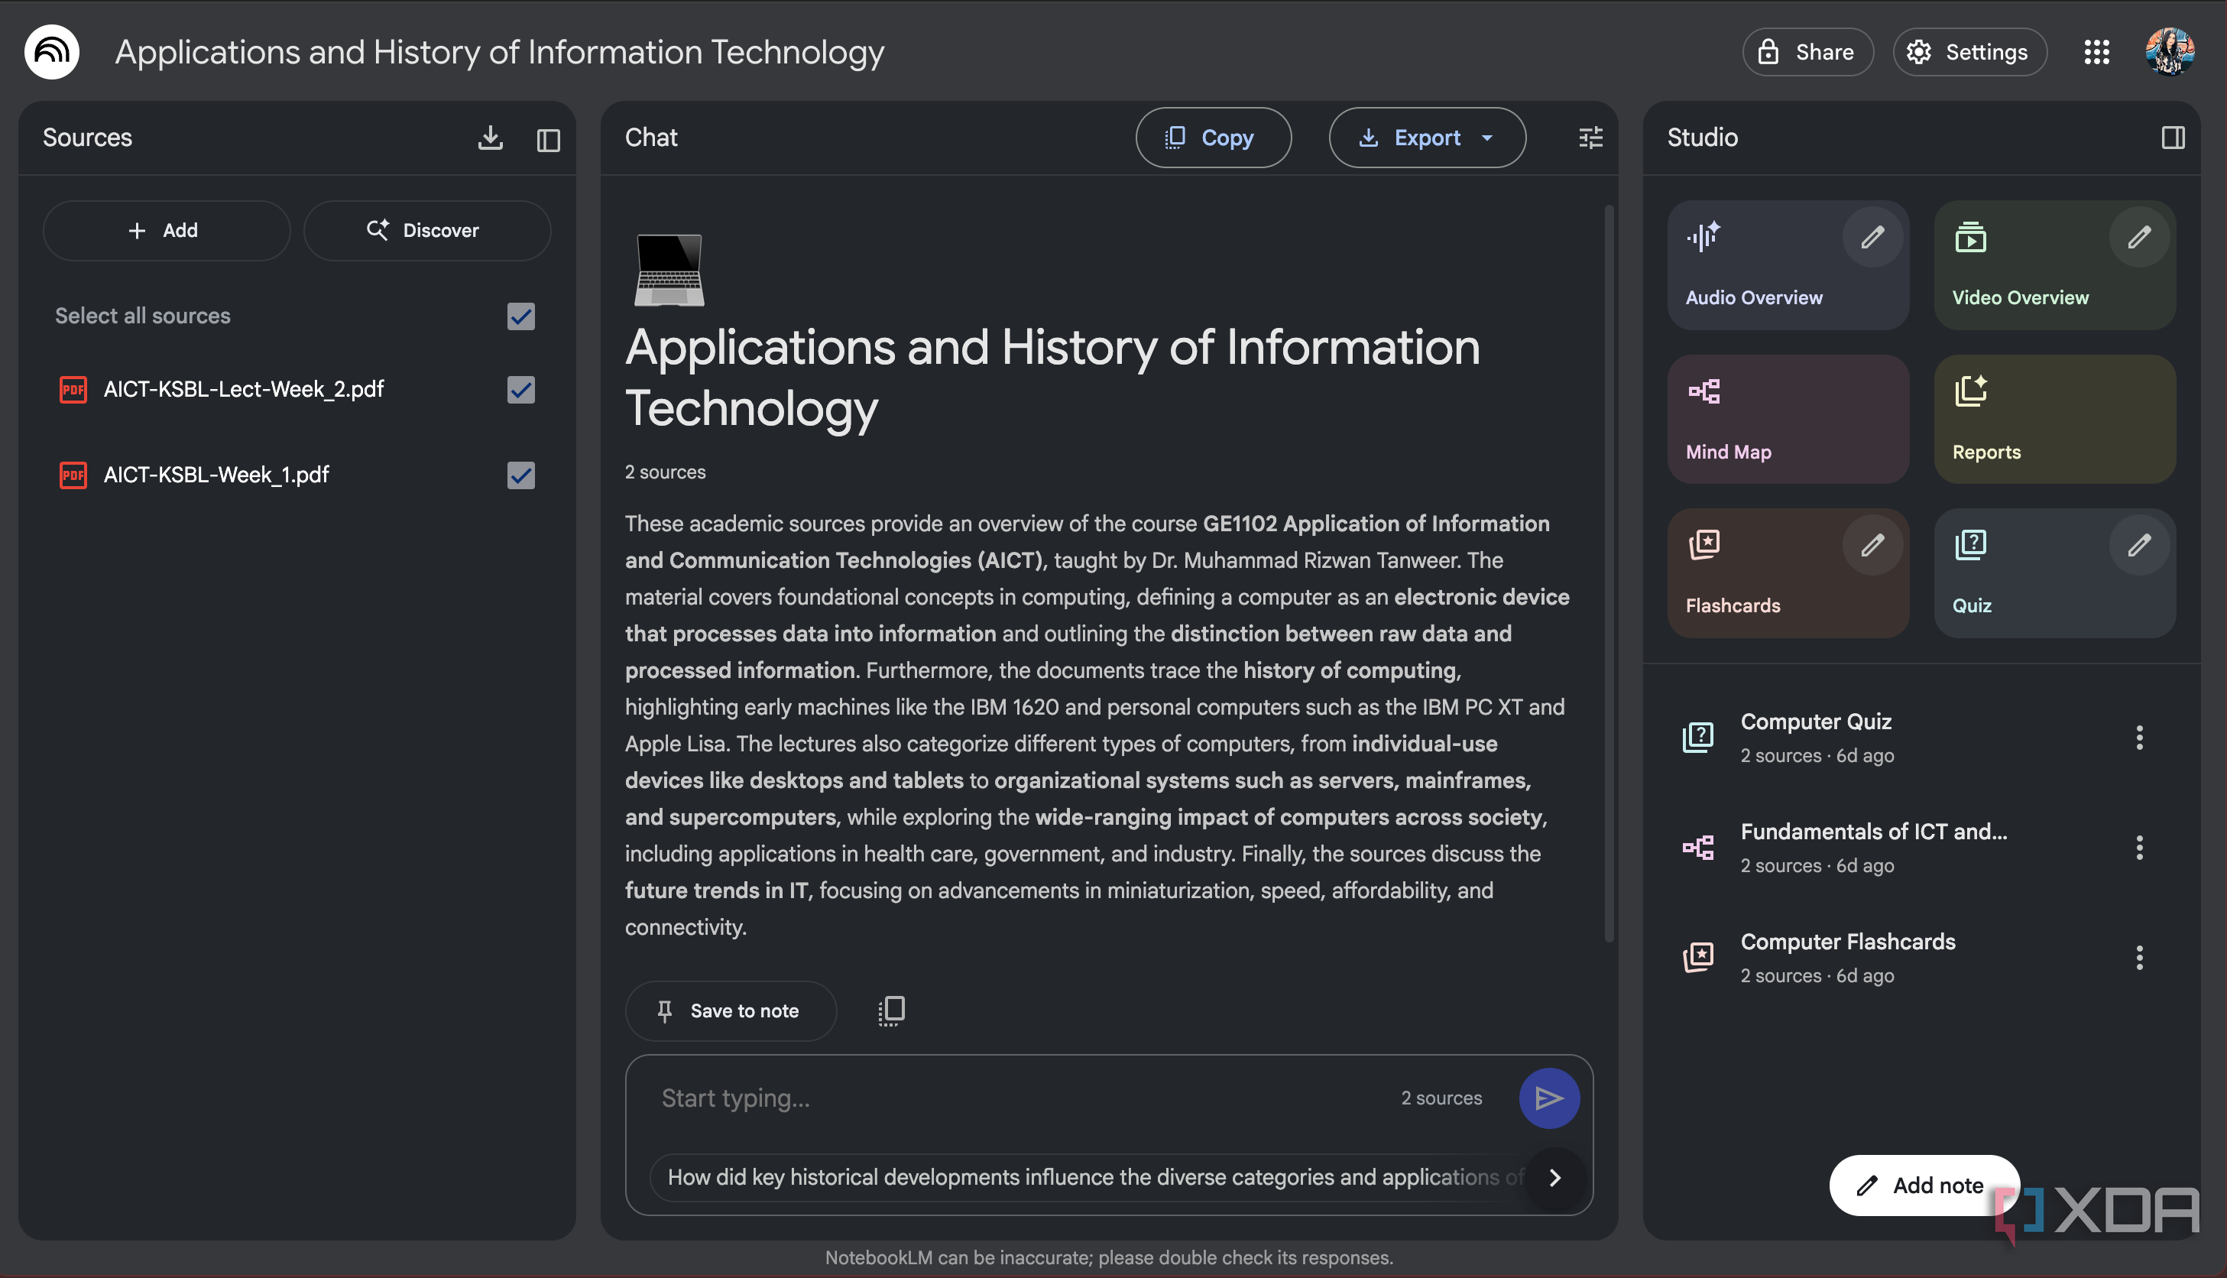Click Discover sources button
The width and height of the screenshot is (2227, 1278).
(426, 231)
